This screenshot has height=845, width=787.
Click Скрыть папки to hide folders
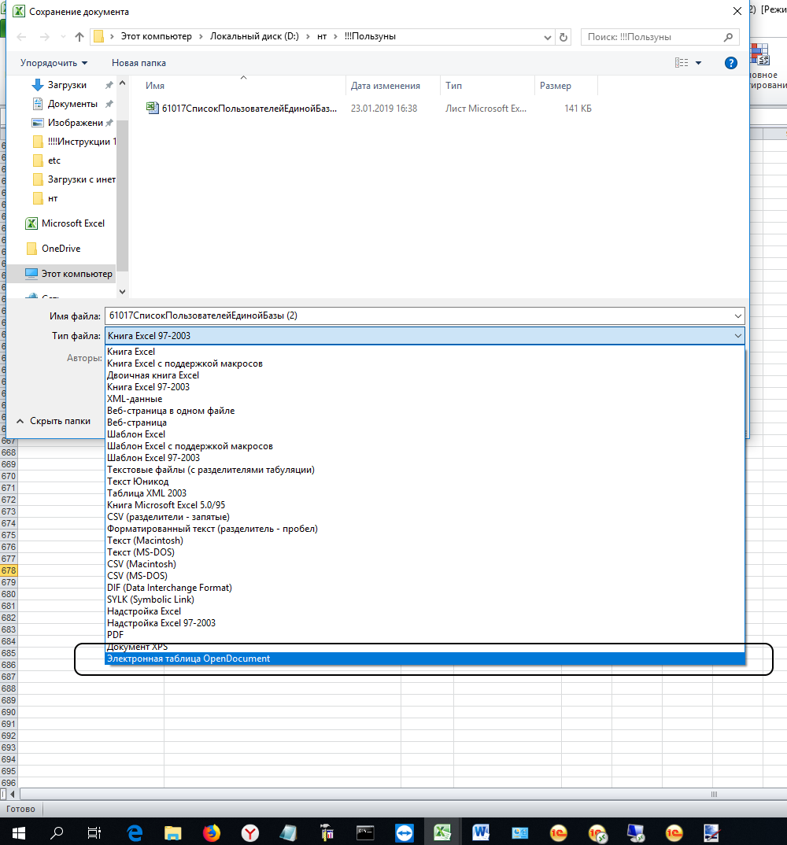60,421
